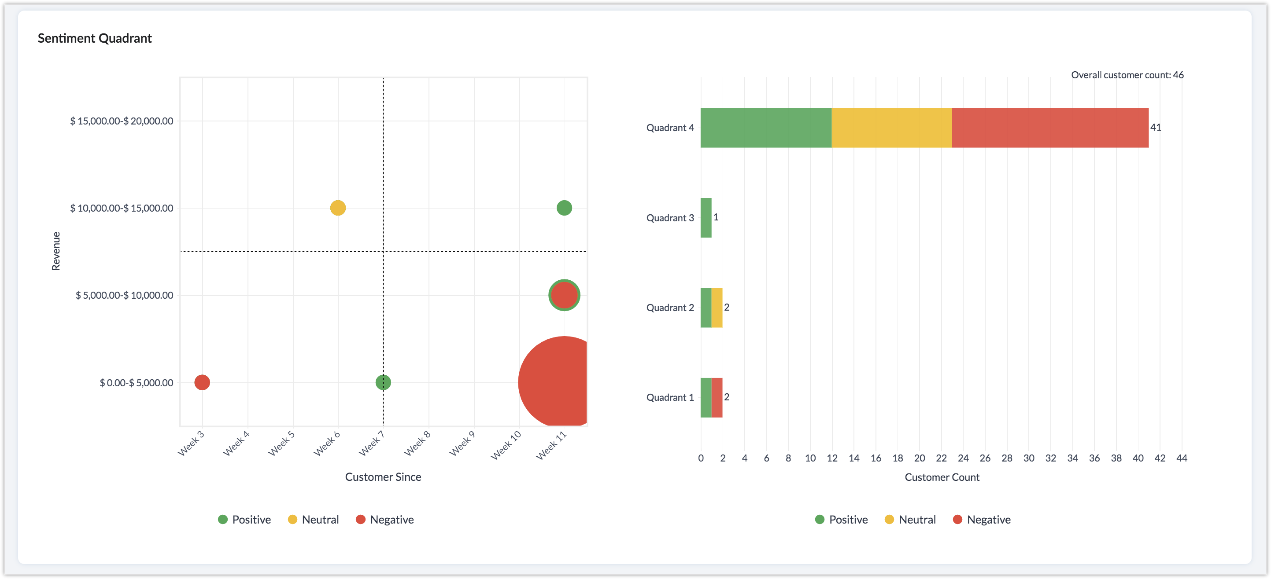Screen dimensions: 1271x579
Task: Click top green bubble at Week 11
Action: coord(564,208)
